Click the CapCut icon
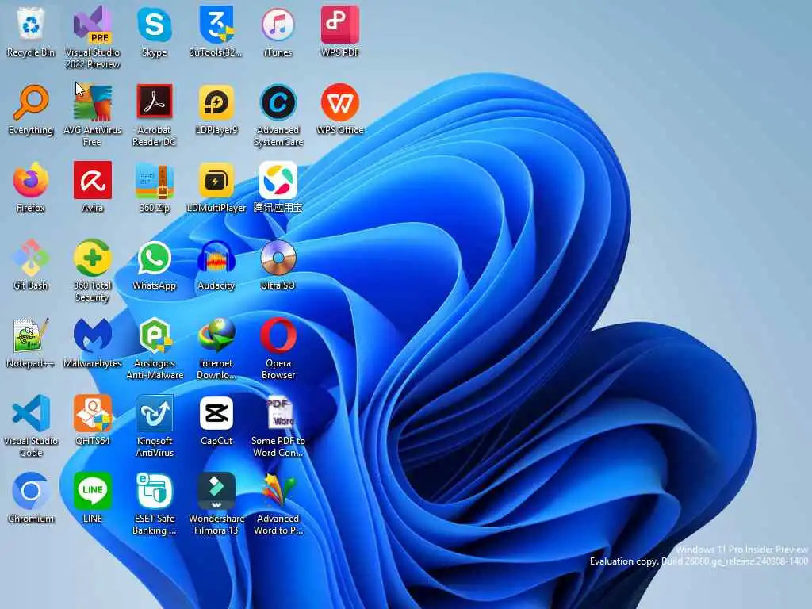 [216, 413]
